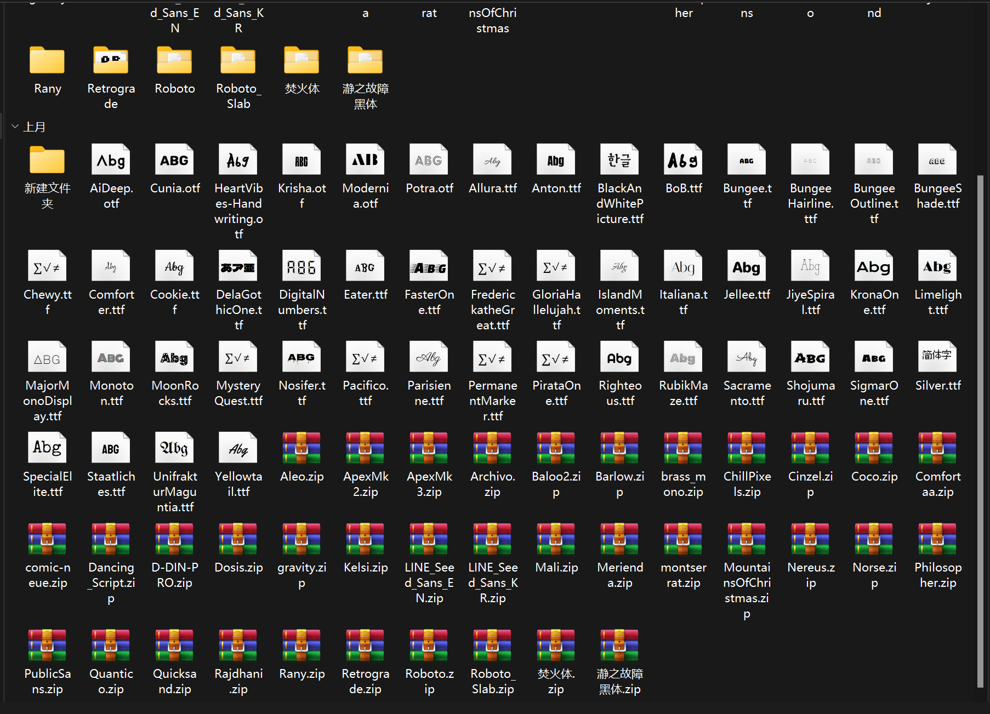Click the LINE_Seed_Sans_EN.zip file name
990x714 pixels.
(x=429, y=582)
